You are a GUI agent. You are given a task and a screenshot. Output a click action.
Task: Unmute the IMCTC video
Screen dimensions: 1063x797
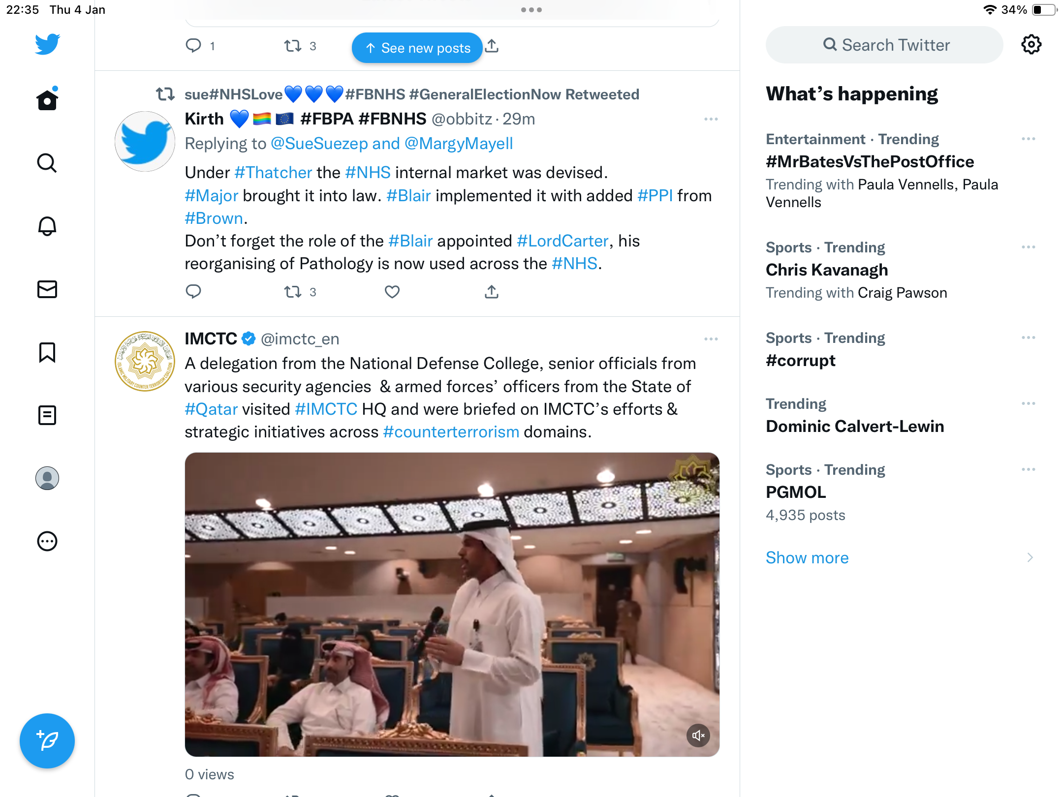[698, 736]
